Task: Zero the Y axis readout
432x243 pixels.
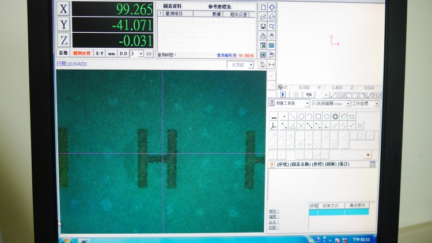Action: 63,25
